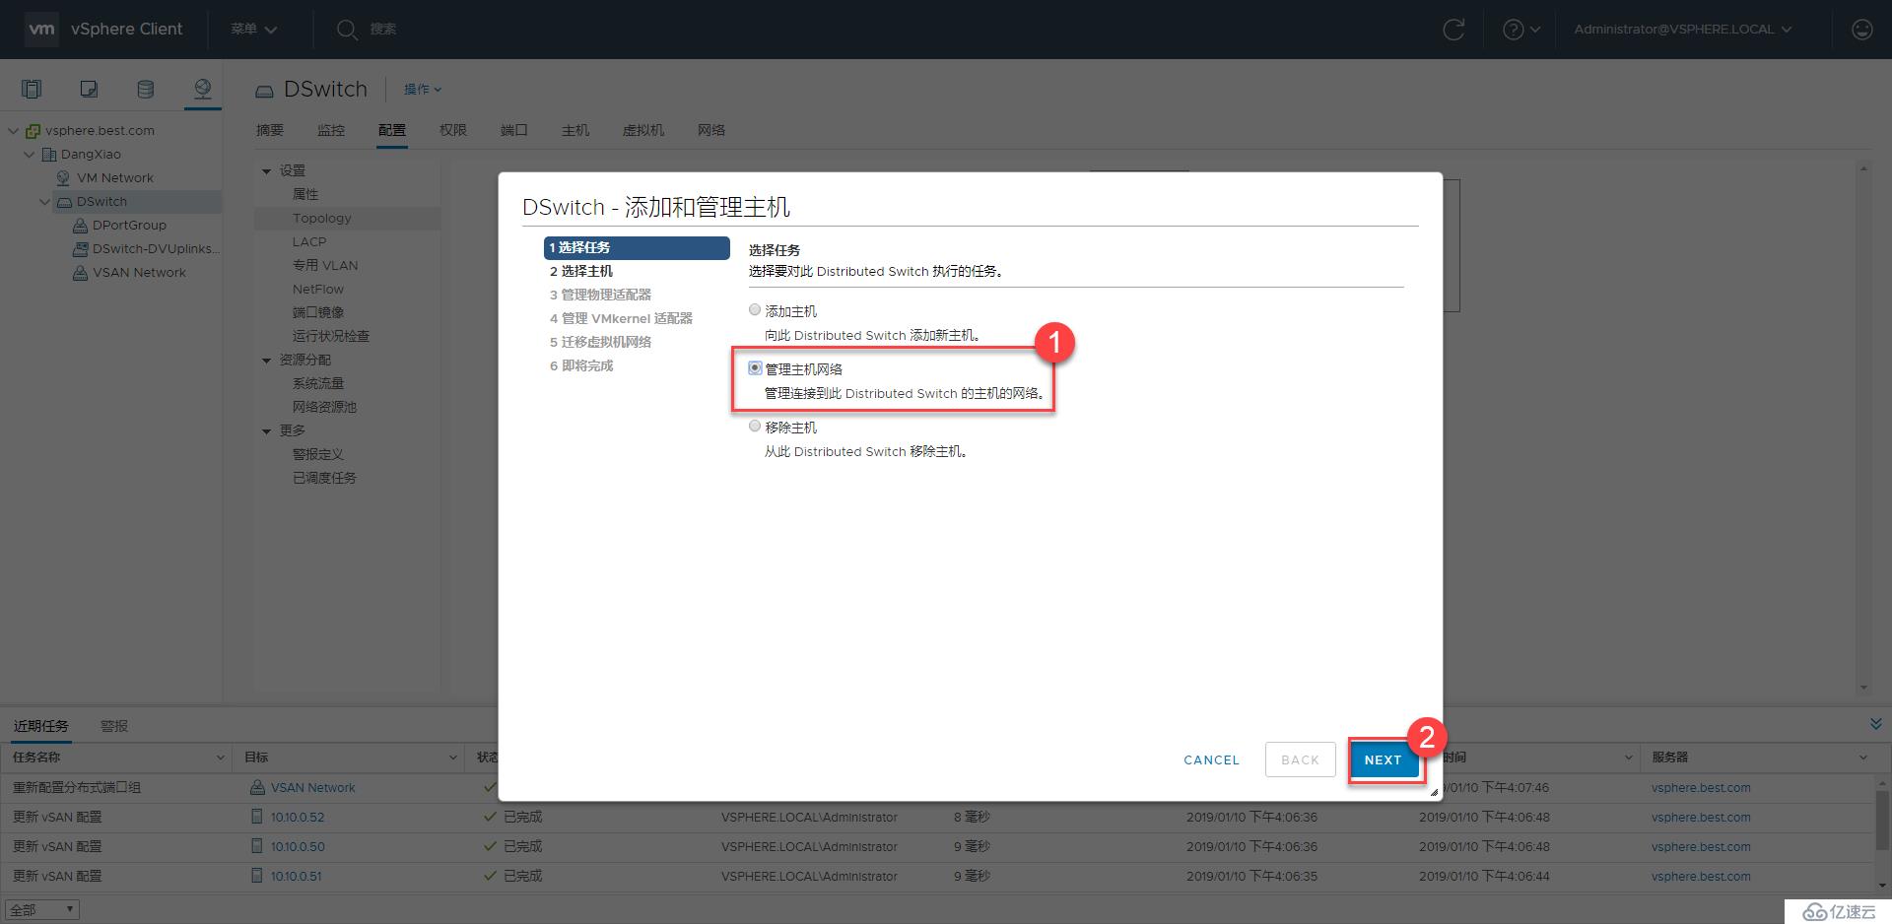This screenshot has width=1892, height=924.
Task: Switch to the 虚拟机 tab
Action: pyautogui.click(x=643, y=130)
